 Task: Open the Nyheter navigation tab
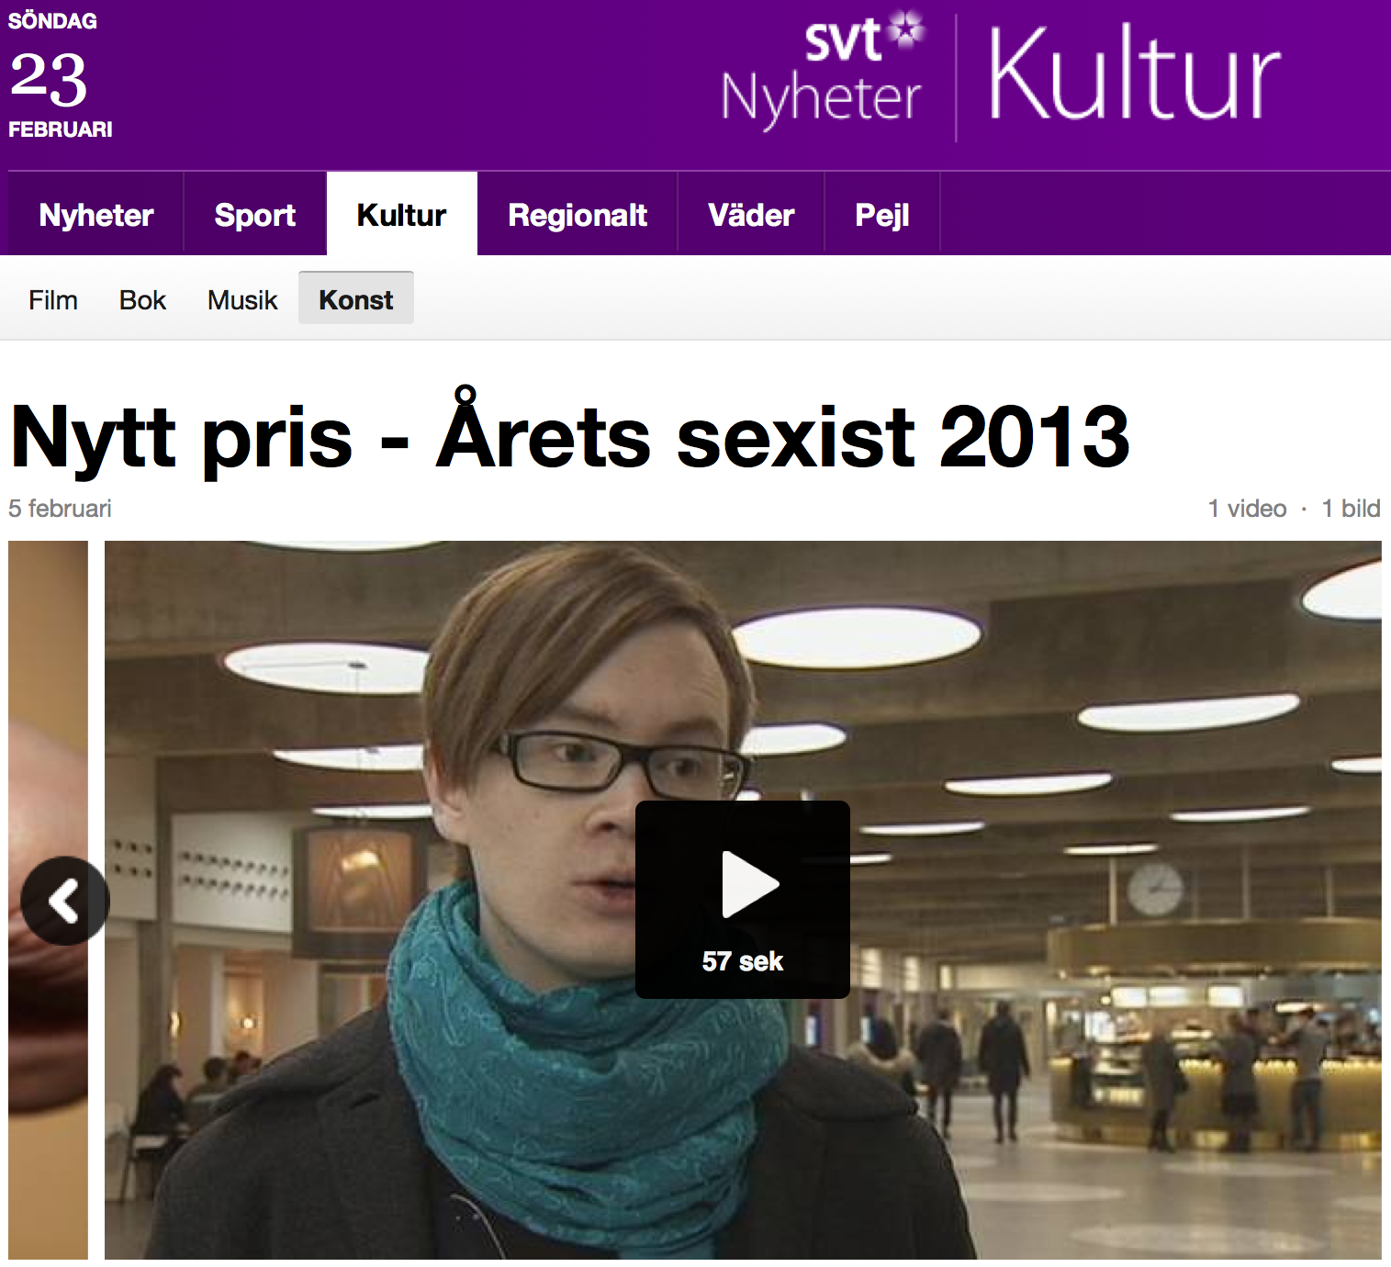point(96,214)
